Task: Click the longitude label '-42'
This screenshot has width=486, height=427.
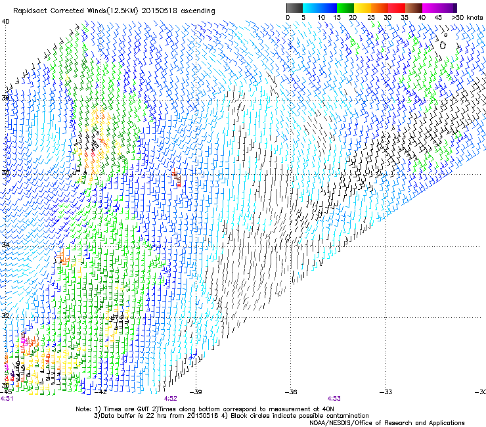Action: pos(100,392)
